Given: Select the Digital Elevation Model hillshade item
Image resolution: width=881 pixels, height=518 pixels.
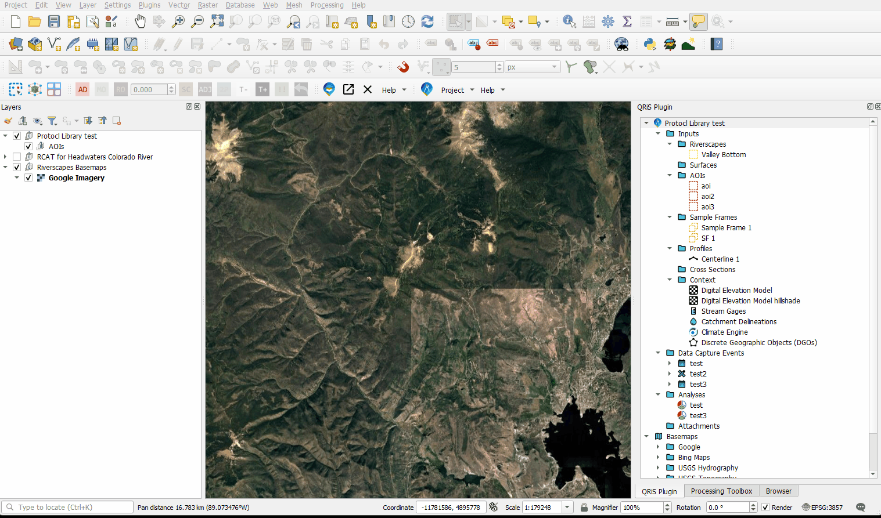Looking at the screenshot, I should 750,300.
